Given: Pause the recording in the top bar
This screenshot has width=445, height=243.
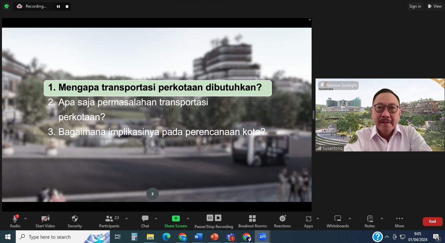Looking at the screenshot, I should click(x=58, y=6).
